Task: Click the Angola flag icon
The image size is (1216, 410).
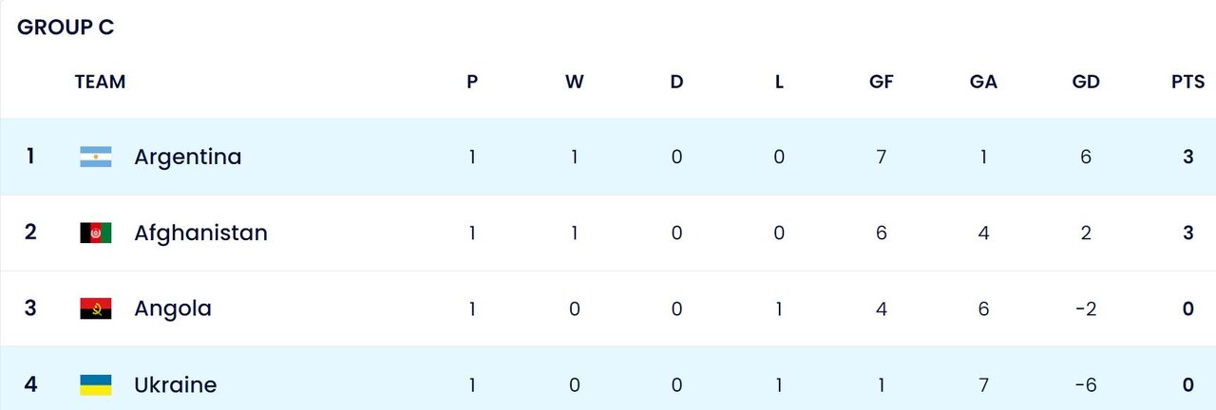Action: coord(96,308)
